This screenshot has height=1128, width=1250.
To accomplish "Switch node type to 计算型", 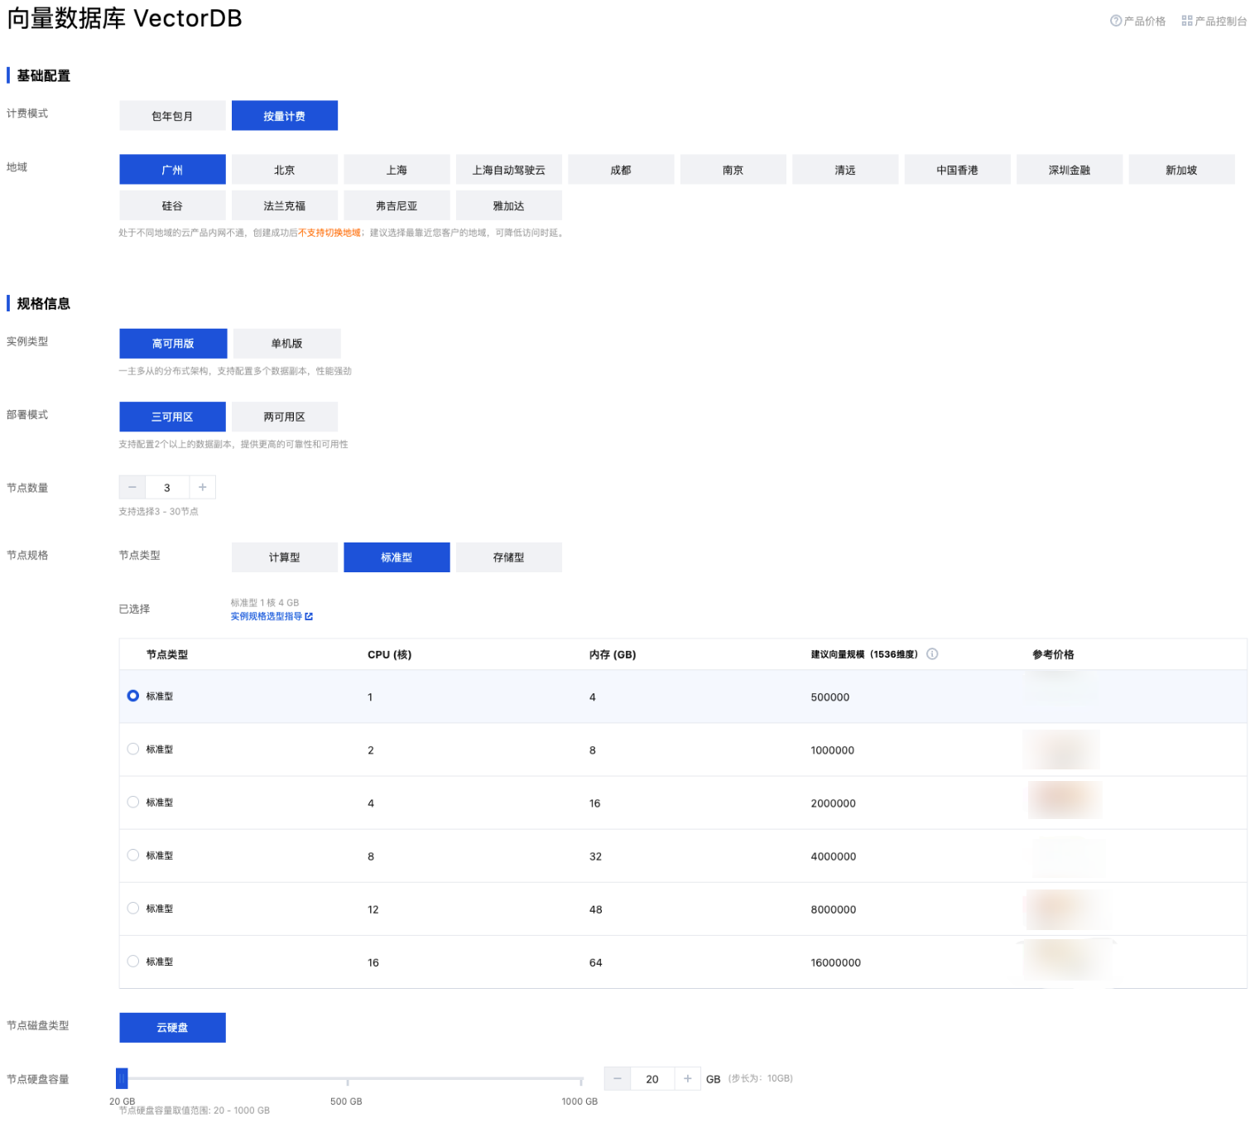I will pyautogui.click(x=284, y=557).
